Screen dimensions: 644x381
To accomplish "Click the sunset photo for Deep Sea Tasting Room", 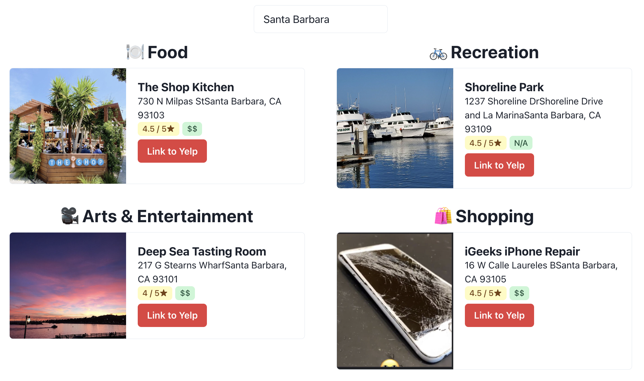I will 68,286.
